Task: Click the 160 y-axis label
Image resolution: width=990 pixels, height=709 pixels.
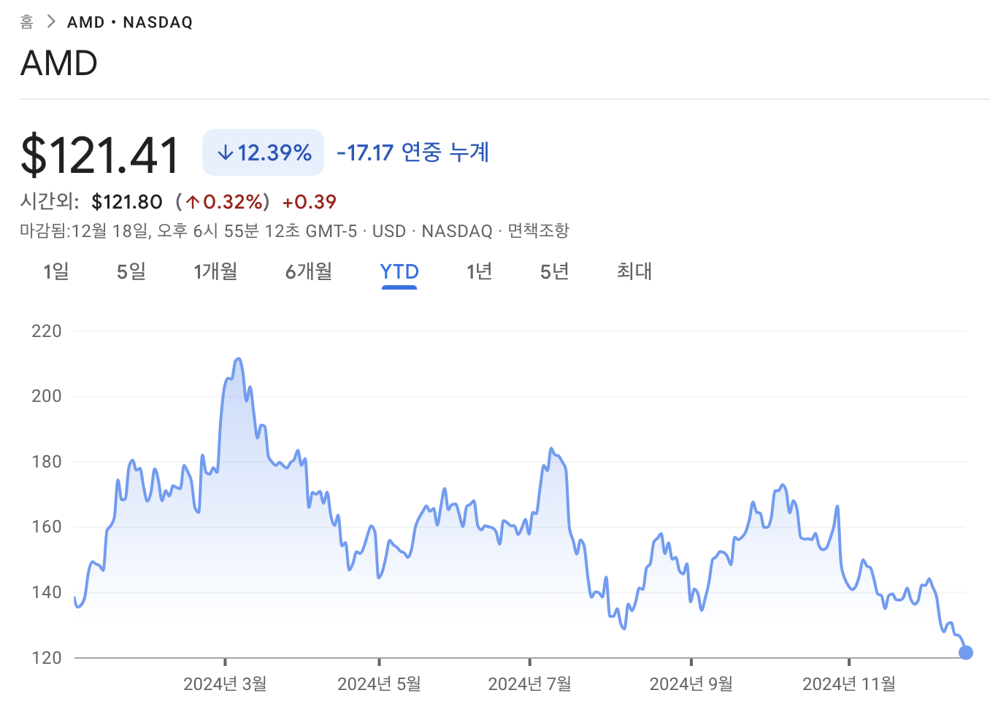Action: 47,527
